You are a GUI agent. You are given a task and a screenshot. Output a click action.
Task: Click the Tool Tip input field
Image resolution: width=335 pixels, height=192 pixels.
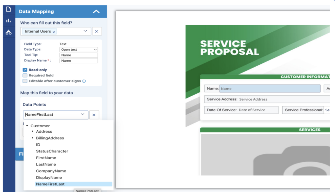(x=79, y=55)
